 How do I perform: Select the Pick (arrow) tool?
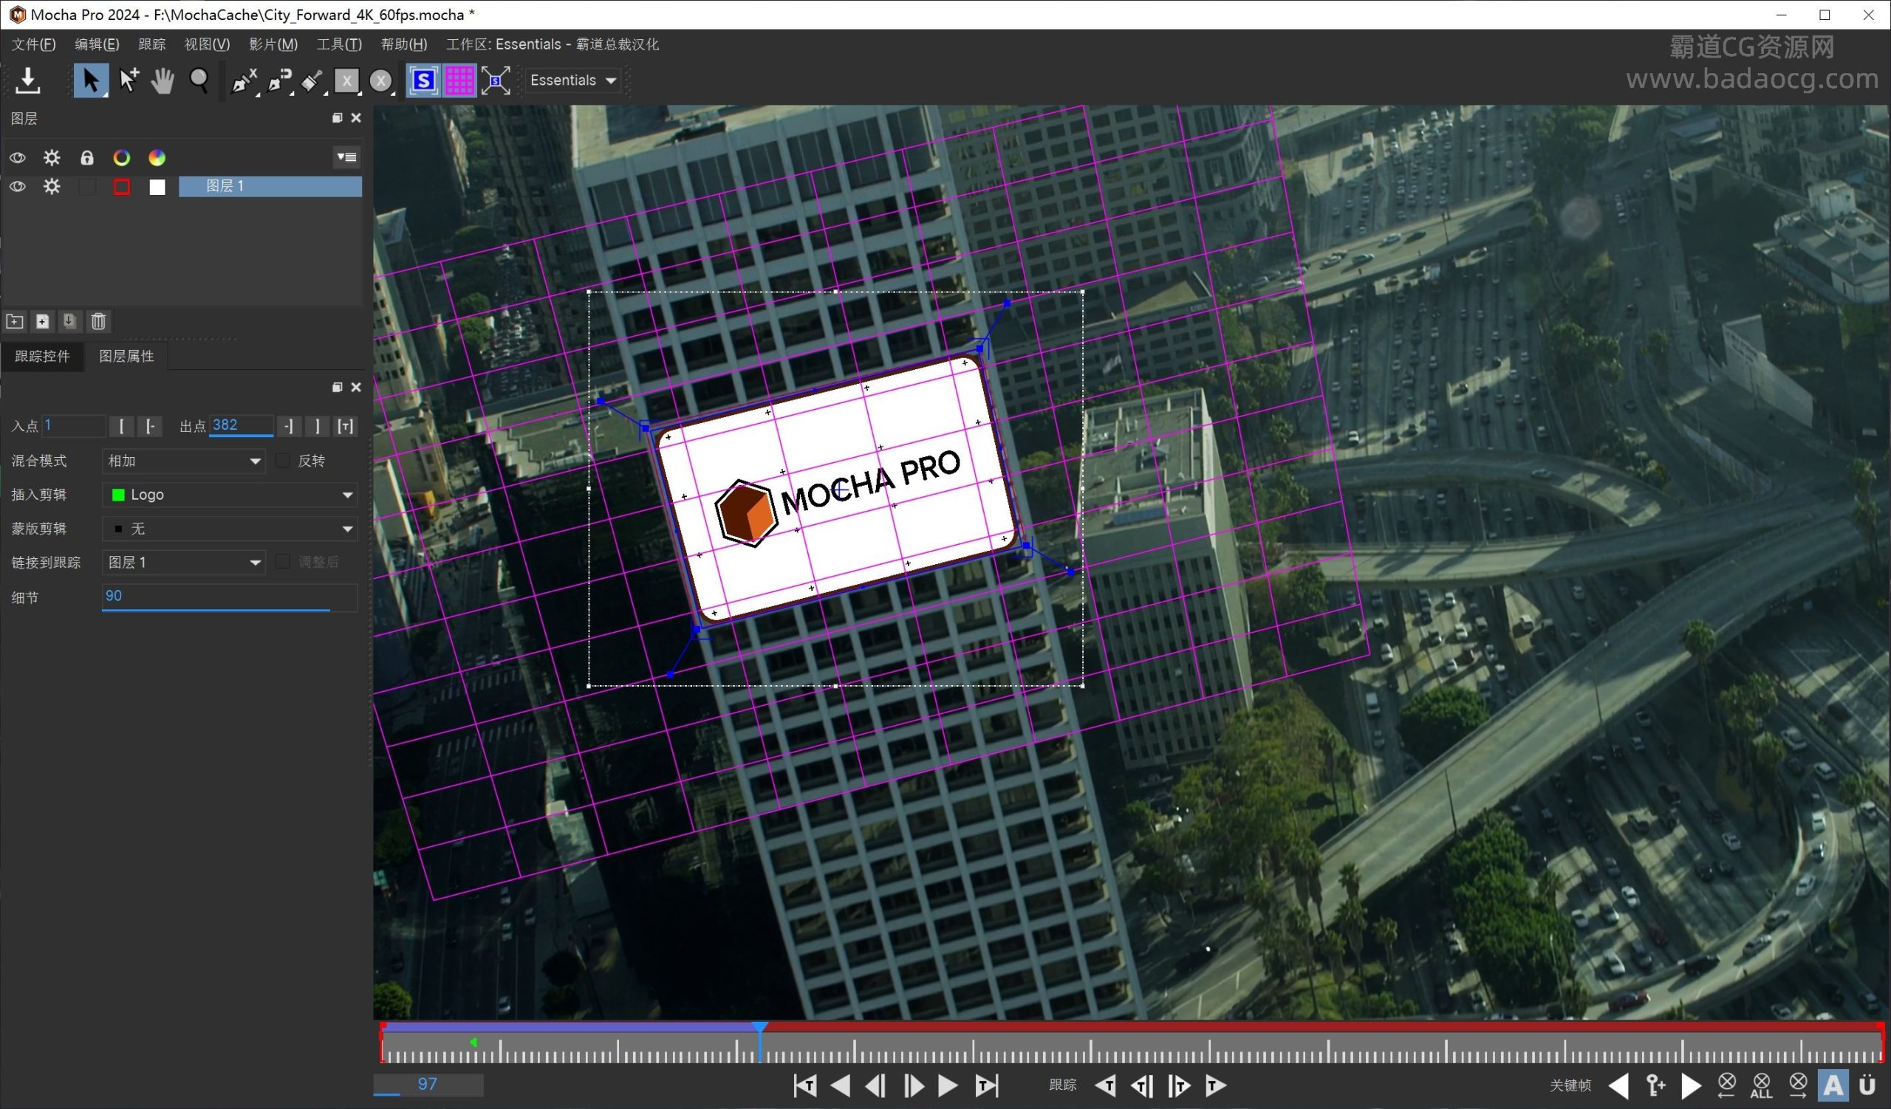coord(91,80)
